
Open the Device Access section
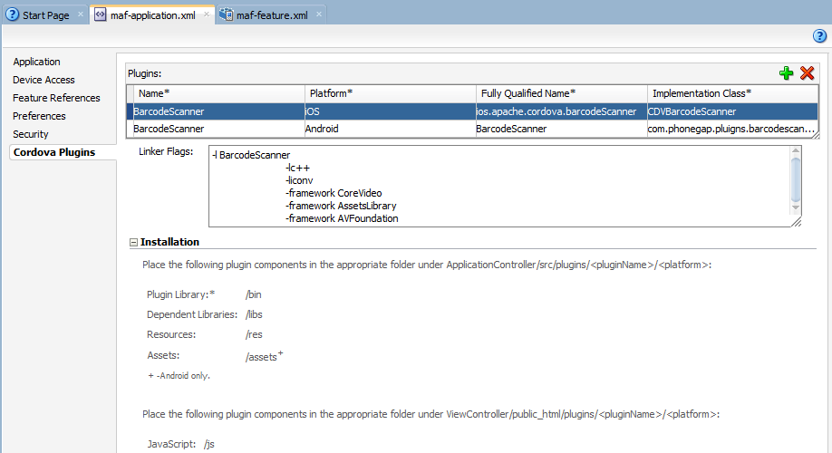point(44,80)
